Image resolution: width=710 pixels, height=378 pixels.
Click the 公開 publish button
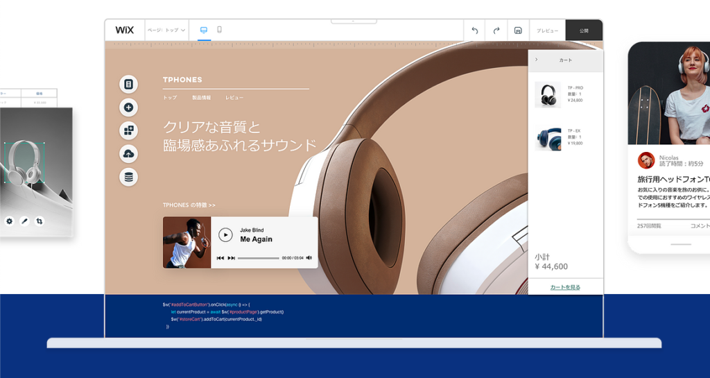click(x=584, y=31)
